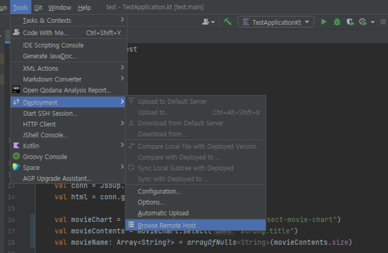The width and height of the screenshot is (388, 253).
Task: Click the compare arrows icon
Action: (131, 146)
